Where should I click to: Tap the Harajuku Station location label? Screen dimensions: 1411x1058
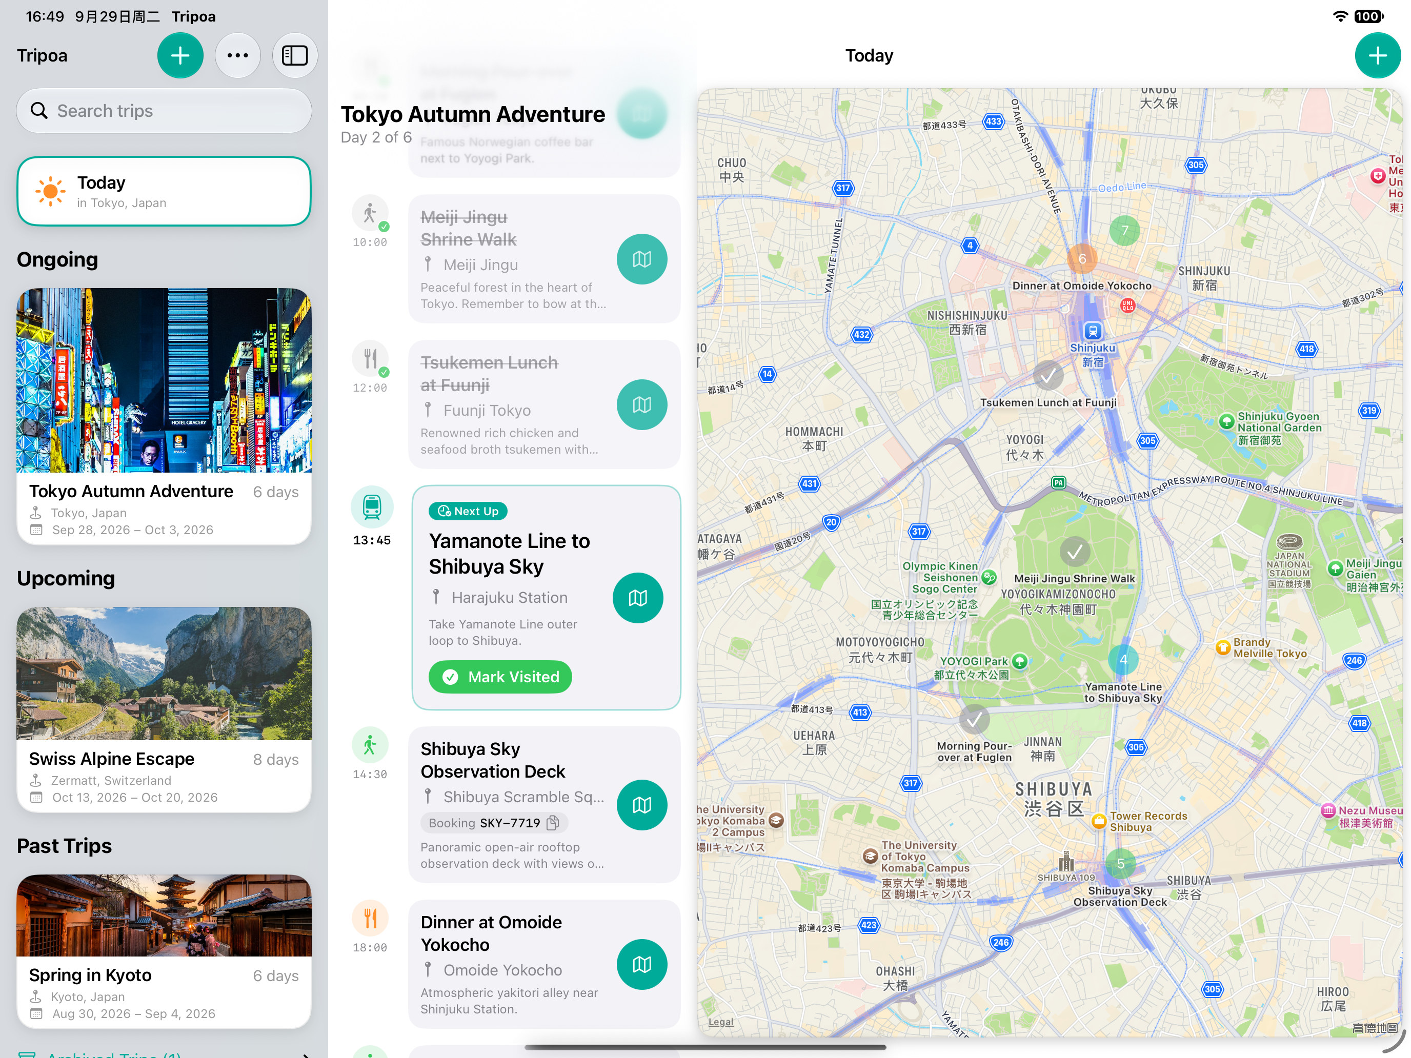[509, 598]
